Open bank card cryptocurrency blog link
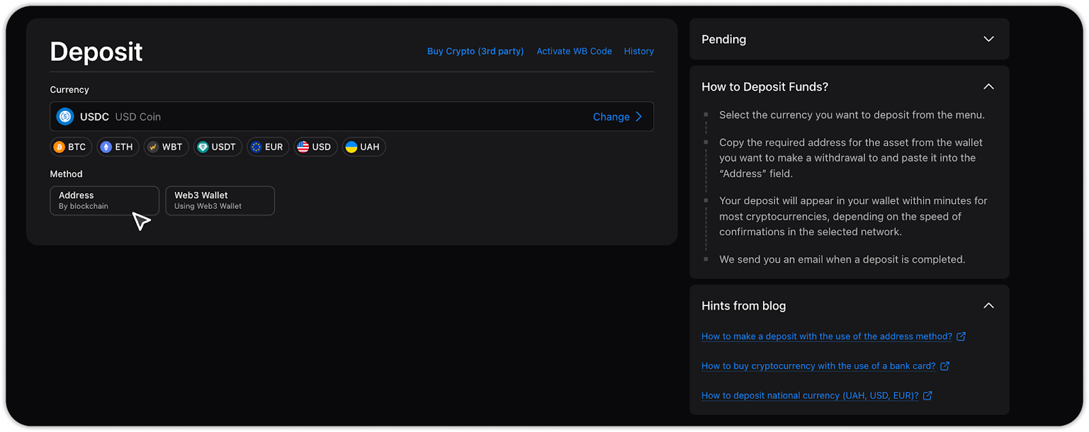 [x=818, y=366]
